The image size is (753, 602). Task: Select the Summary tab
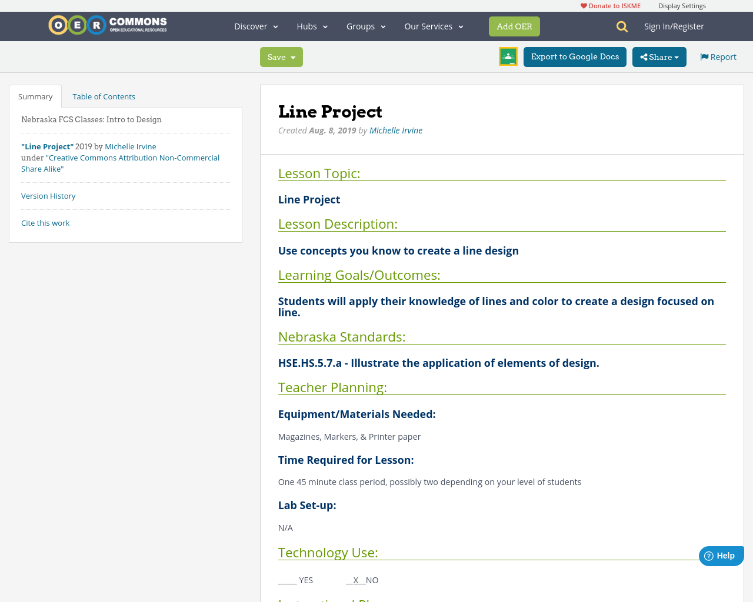(35, 95)
